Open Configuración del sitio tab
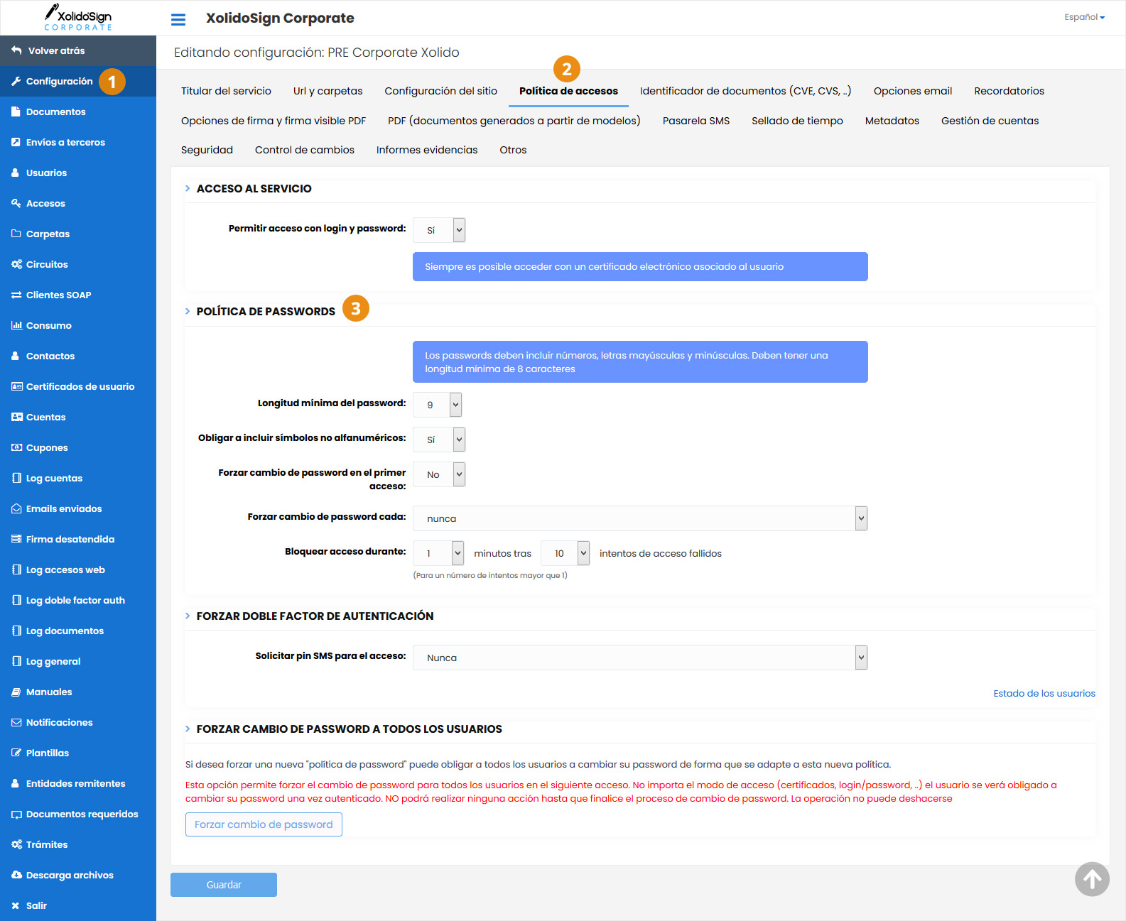This screenshot has height=921, width=1126. click(x=440, y=91)
